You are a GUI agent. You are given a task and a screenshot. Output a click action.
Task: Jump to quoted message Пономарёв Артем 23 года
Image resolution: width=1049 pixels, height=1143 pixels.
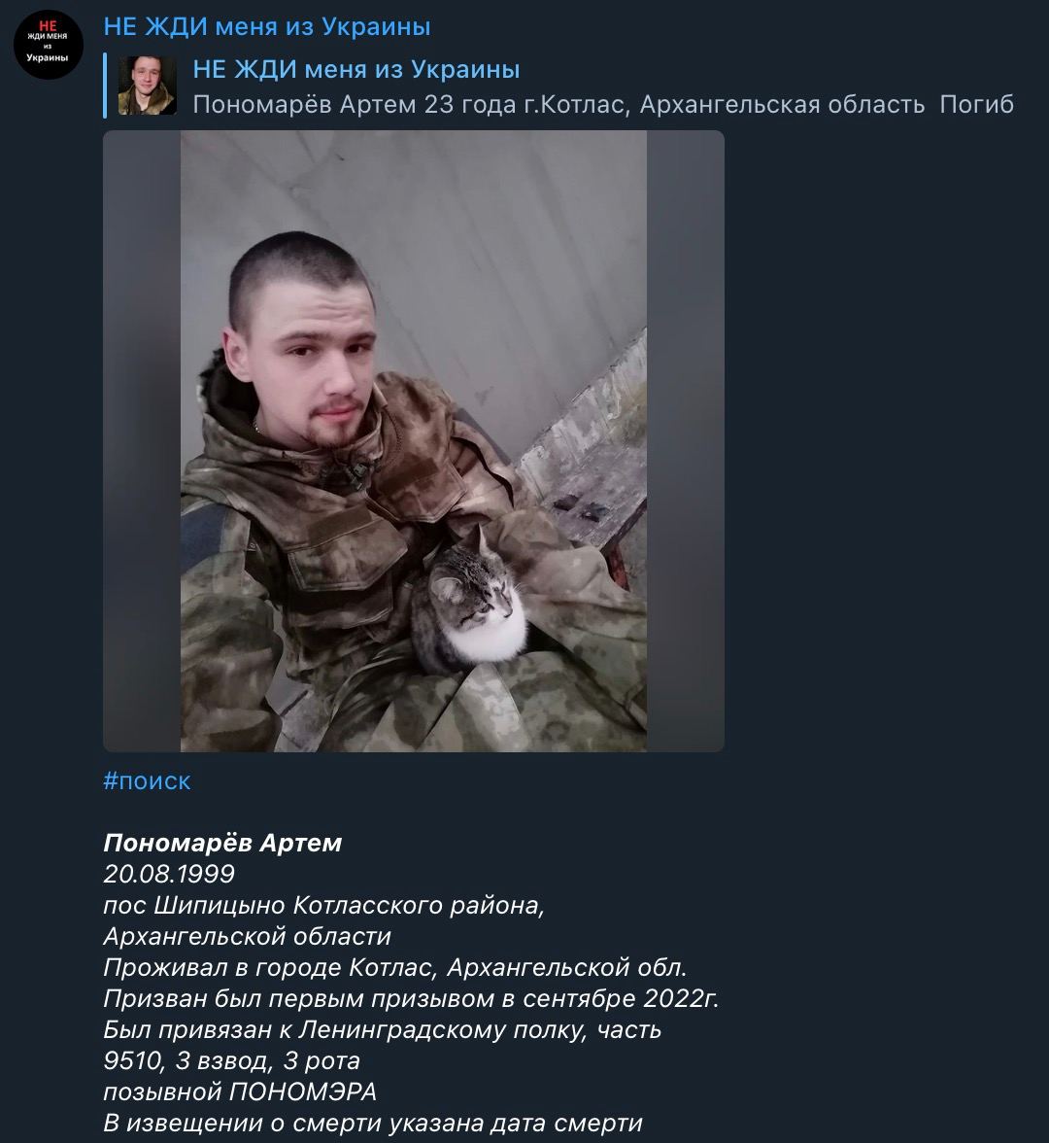(603, 104)
